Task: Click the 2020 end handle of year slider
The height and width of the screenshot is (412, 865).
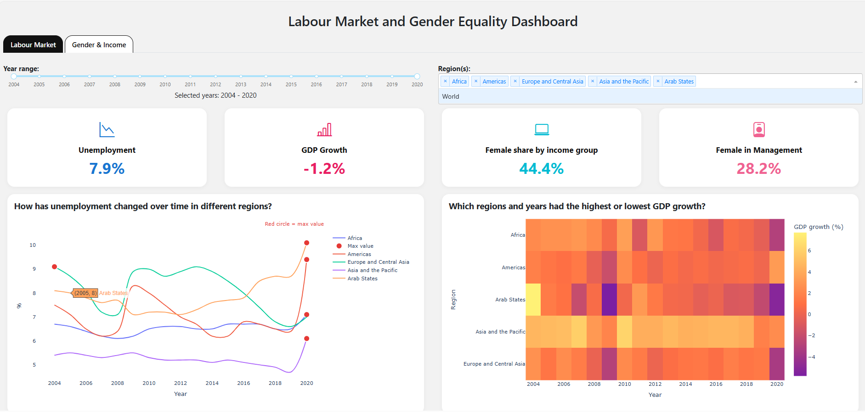Action: (417, 76)
